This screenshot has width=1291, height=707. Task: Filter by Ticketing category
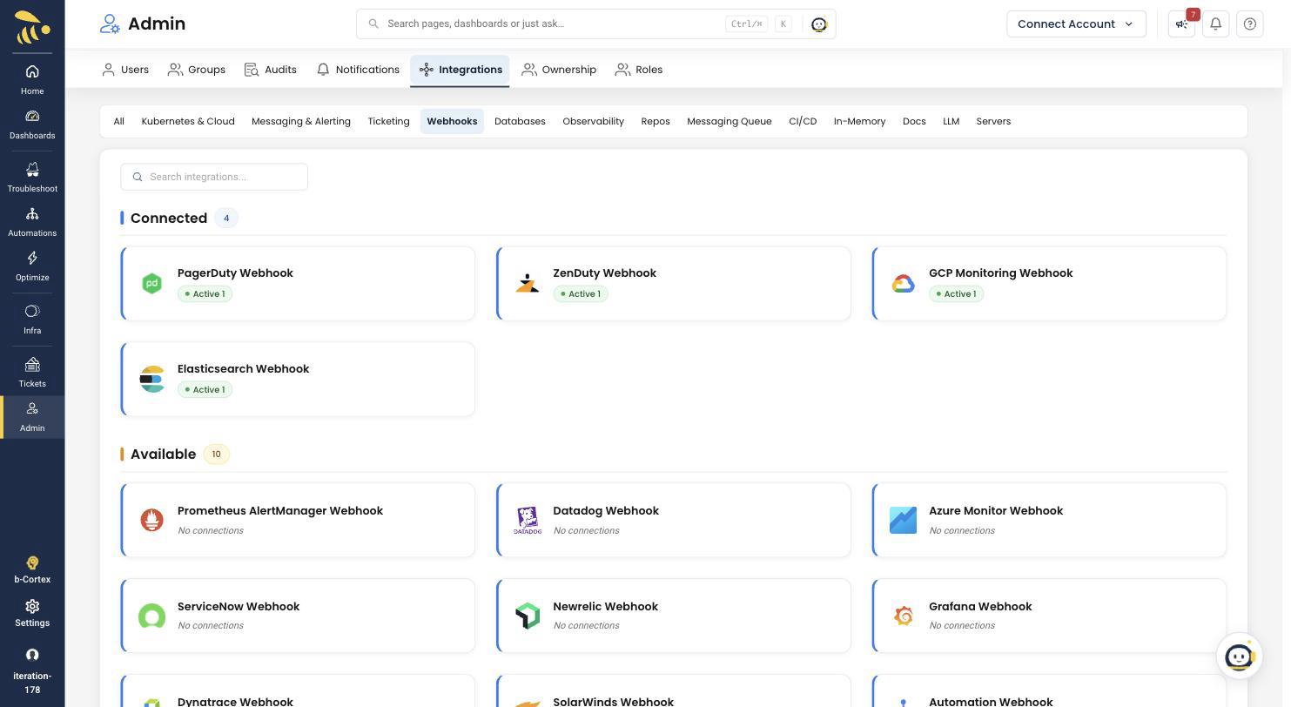pyautogui.click(x=388, y=121)
